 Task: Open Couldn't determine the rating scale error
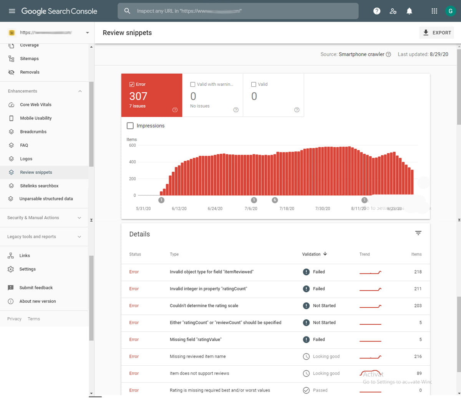276,306
